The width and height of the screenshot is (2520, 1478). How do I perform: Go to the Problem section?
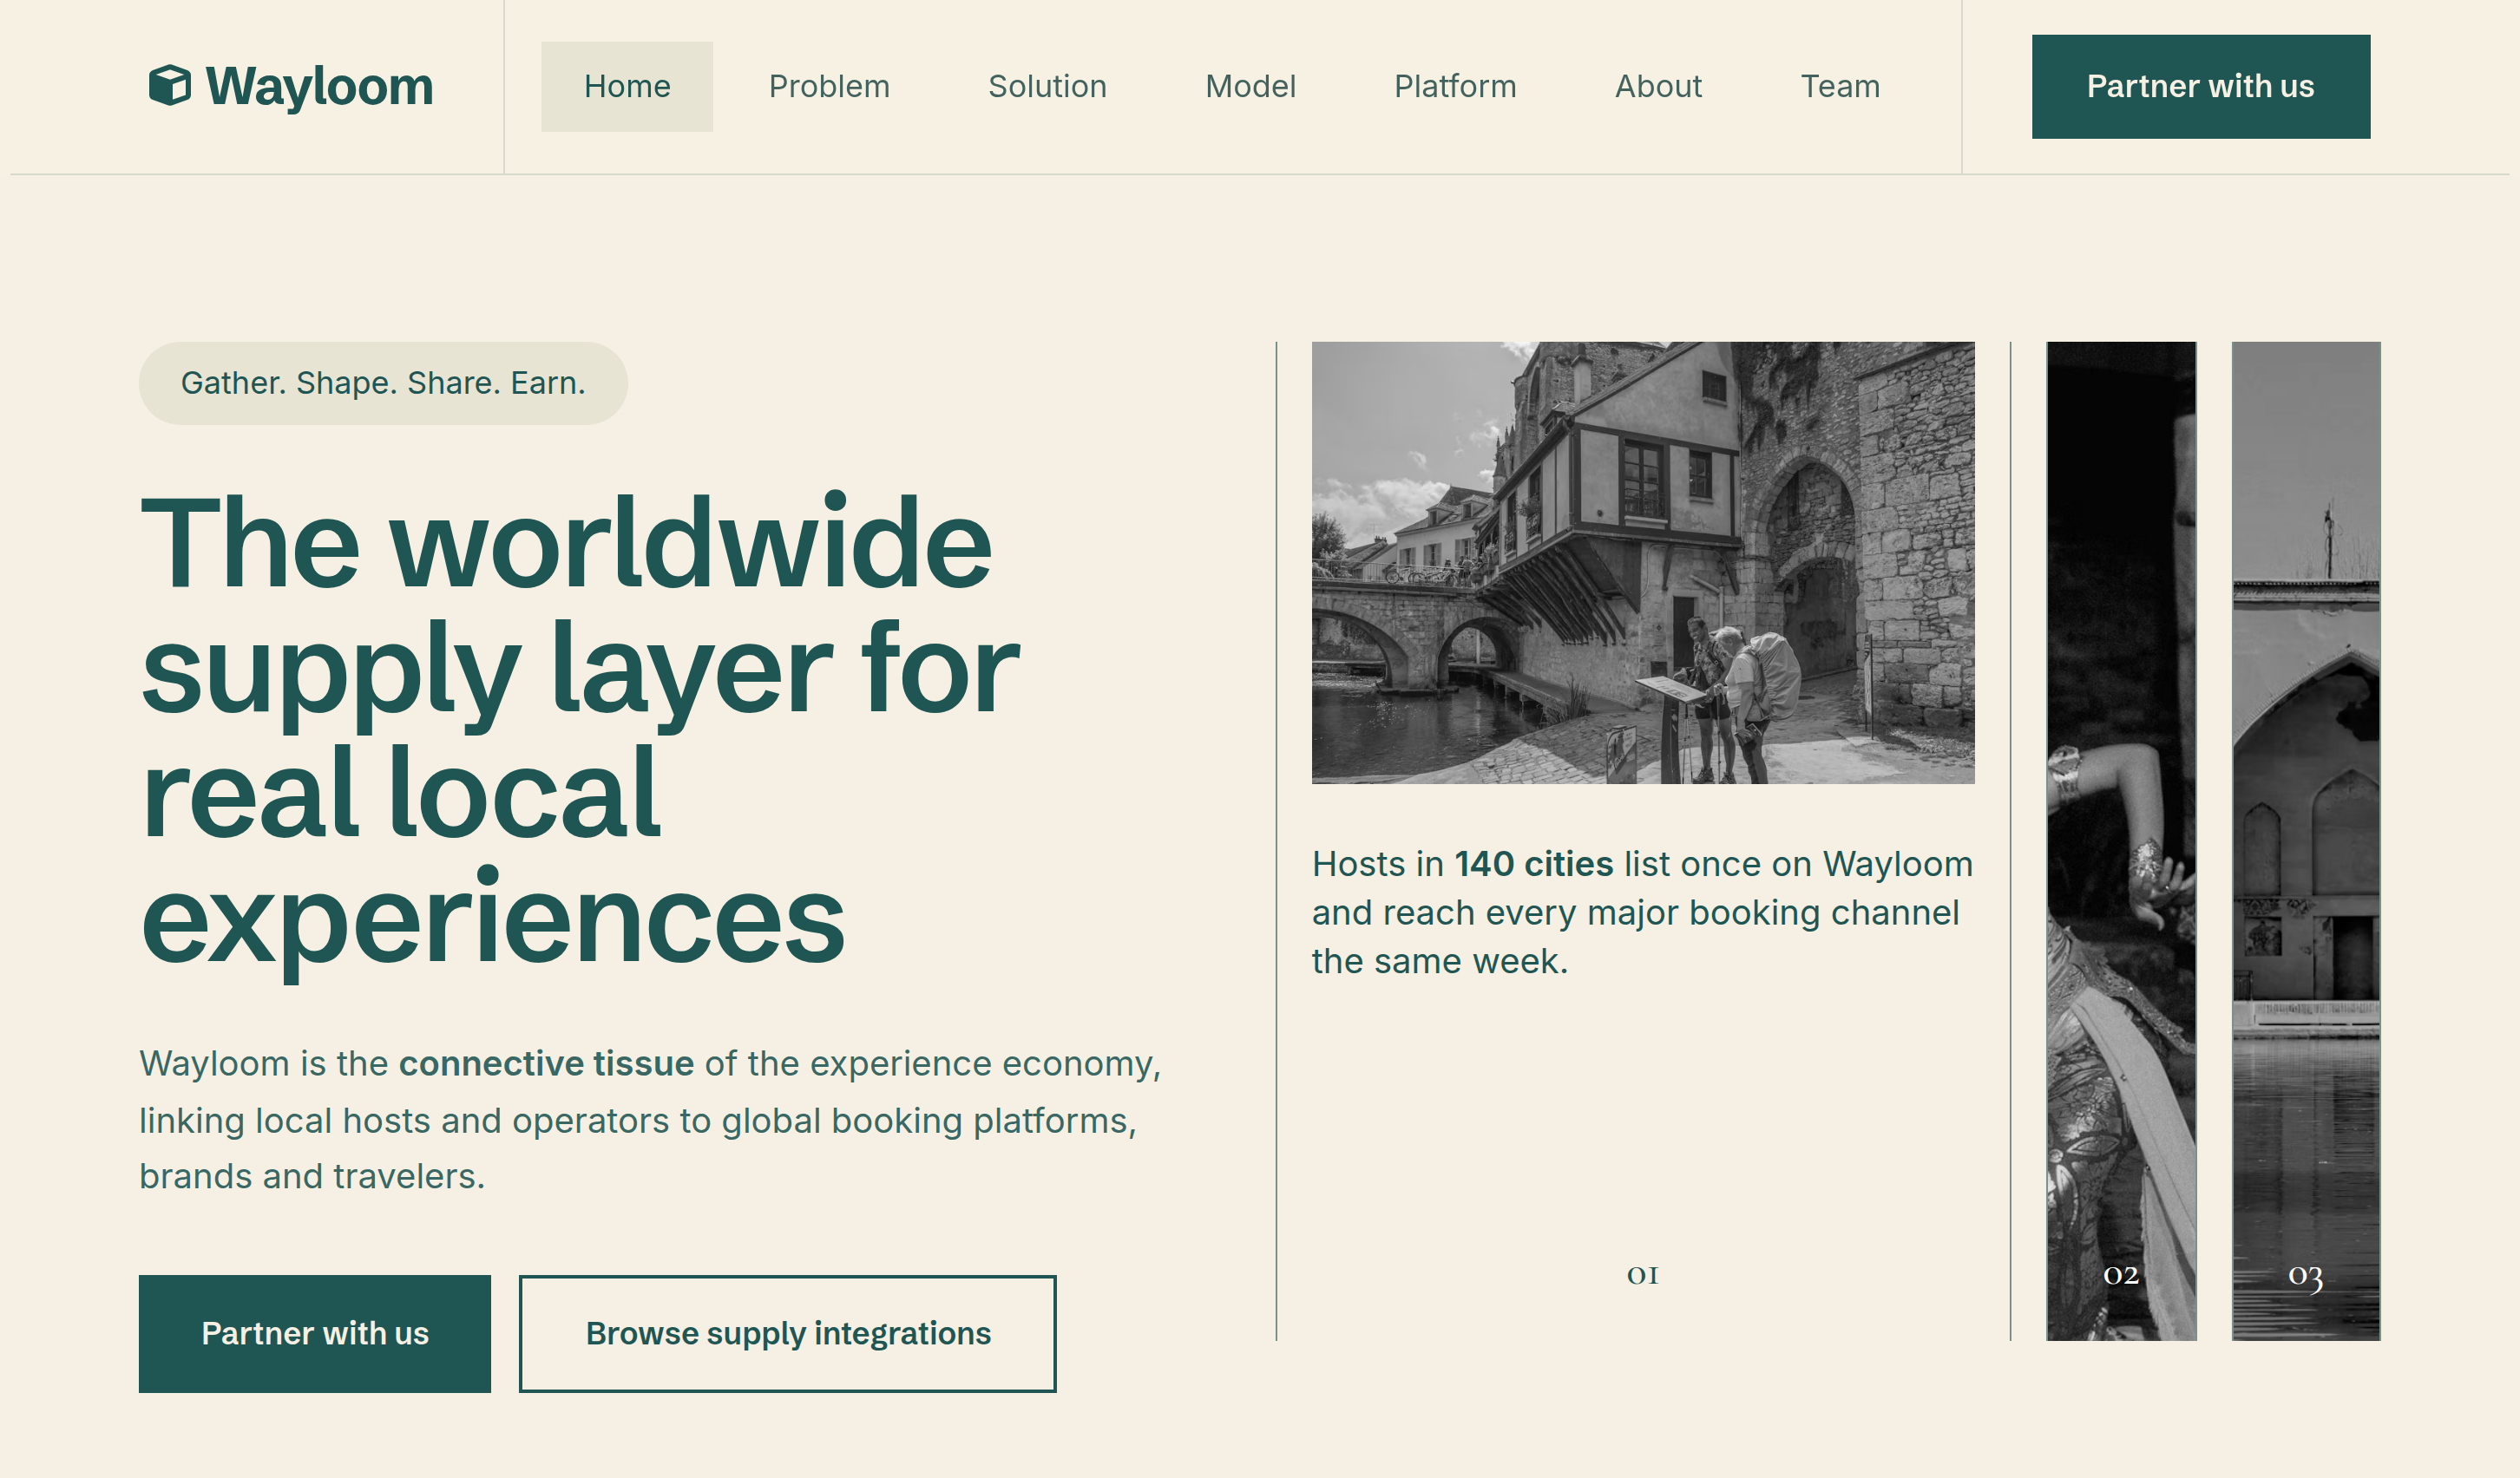pos(829,87)
